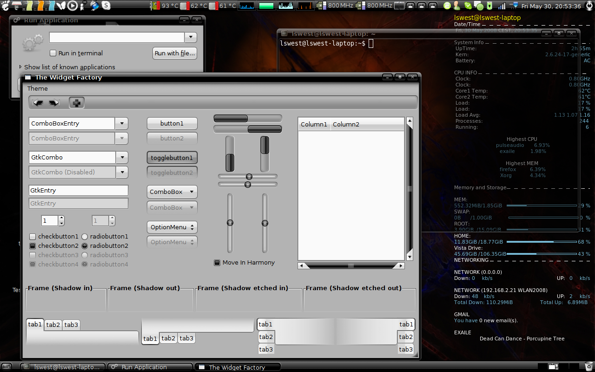Click the plus toolbar button in Widget Factory

point(77,103)
